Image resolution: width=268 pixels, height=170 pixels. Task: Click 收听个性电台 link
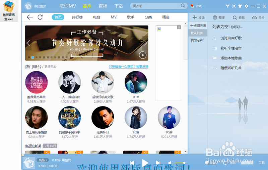point(231,48)
